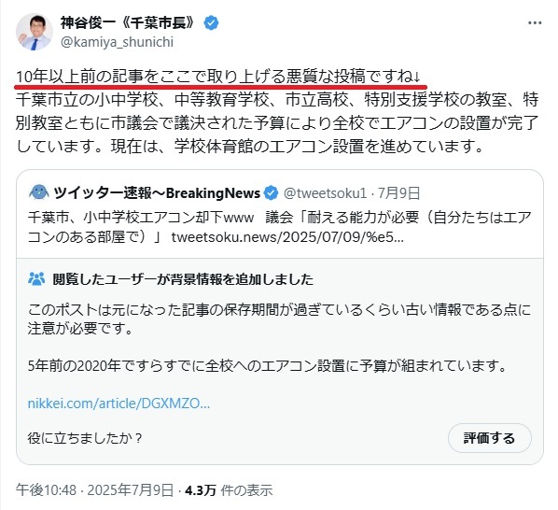Click the blue verified badge beside 千葉市長
Image resolution: width=558 pixels, height=510 pixels.
tap(211, 23)
